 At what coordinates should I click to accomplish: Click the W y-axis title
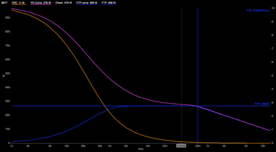(4, 75)
